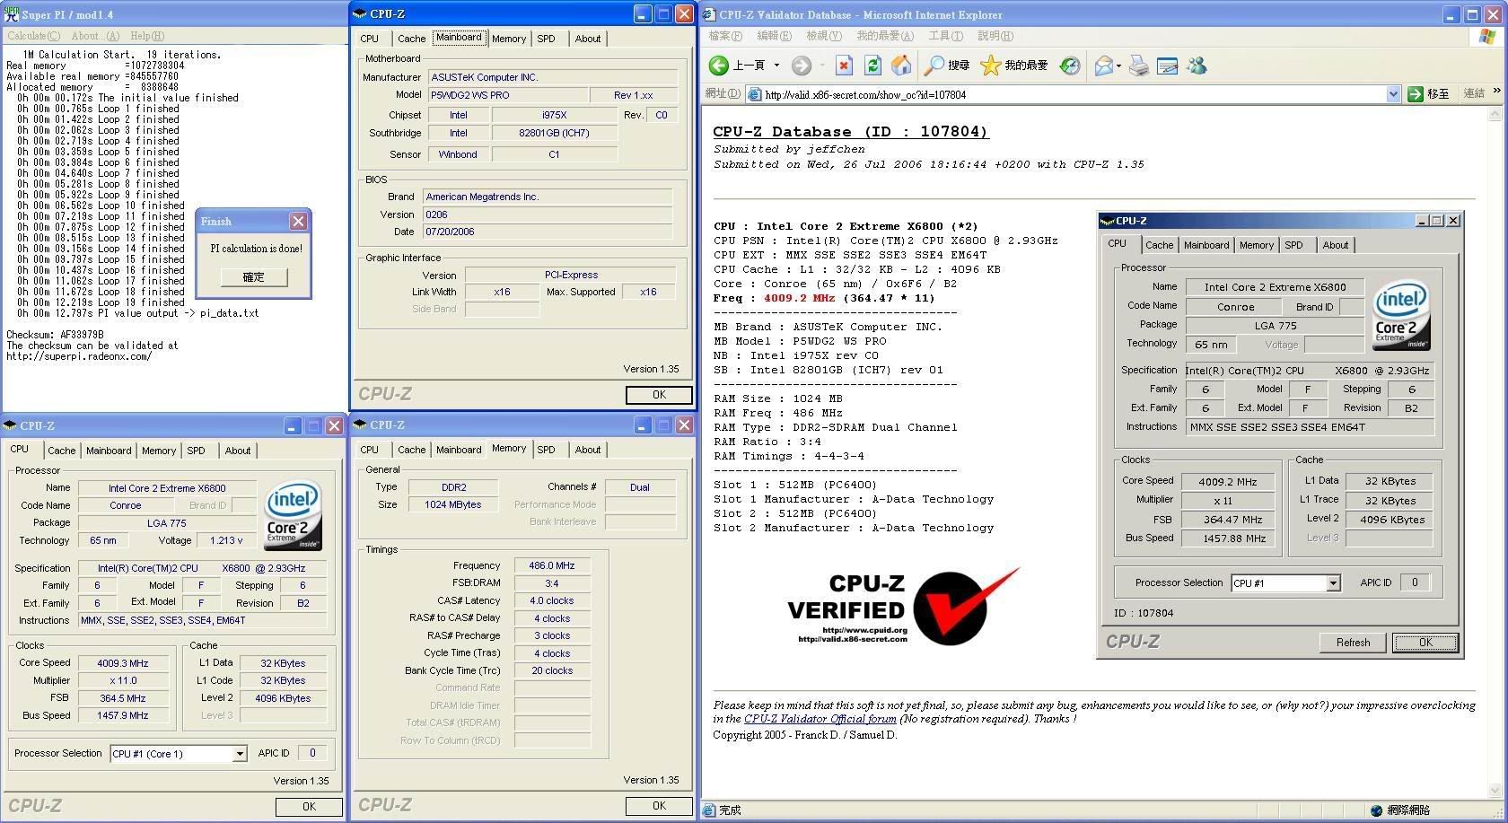This screenshot has width=1508, height=823.
Task: Click the Core Speed value 4009.3 MHz
Action: pyautogui.click(x=123, y=663)
